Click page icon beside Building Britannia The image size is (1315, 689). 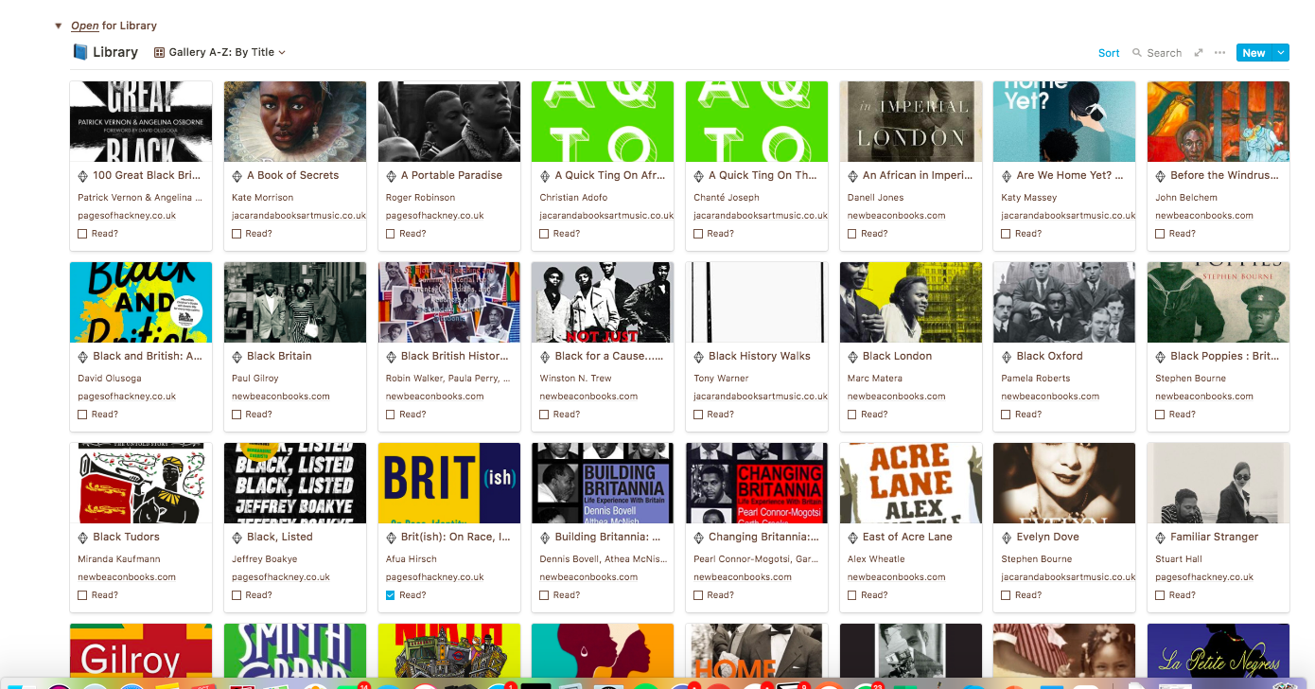(x=545, y=538)
